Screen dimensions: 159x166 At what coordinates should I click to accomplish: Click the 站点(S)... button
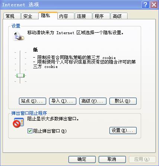click(x=32, y=101)
